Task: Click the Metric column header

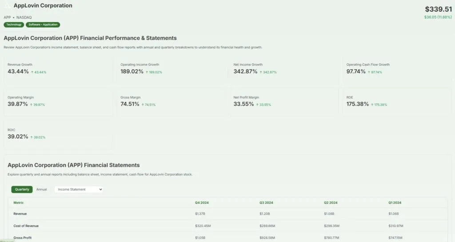Action: point(19,203)
